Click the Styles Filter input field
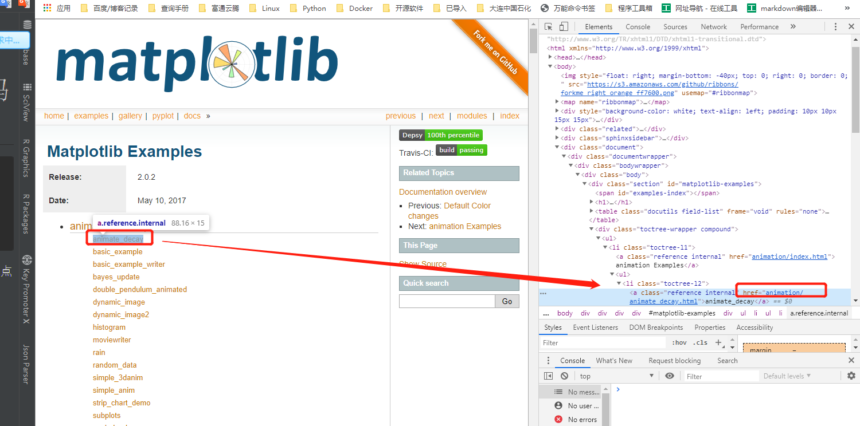 pos(604,342)
